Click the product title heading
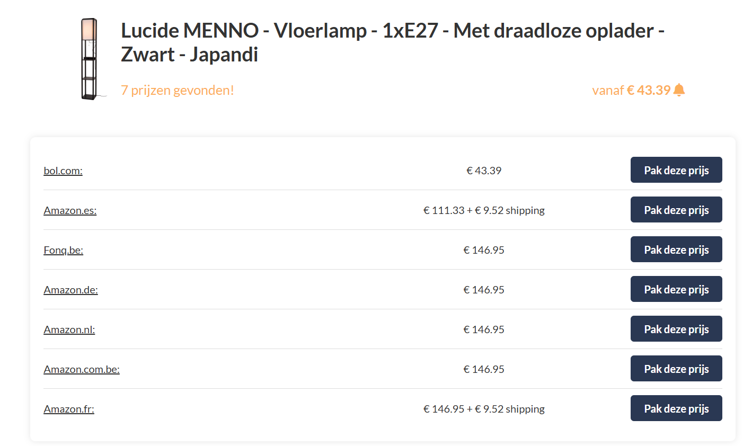The image size is (752, 446). (392, 41)
